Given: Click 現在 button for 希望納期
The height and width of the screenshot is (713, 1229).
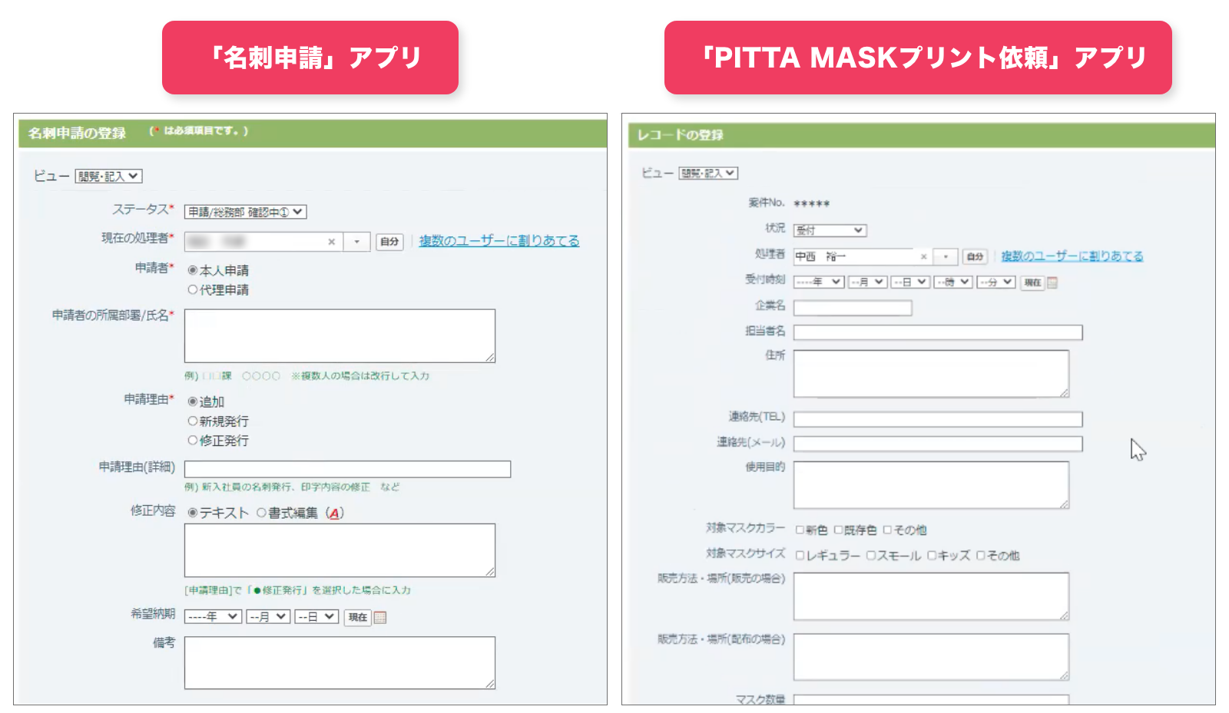Looking at the screenshot, I should (x=358, y=617).
